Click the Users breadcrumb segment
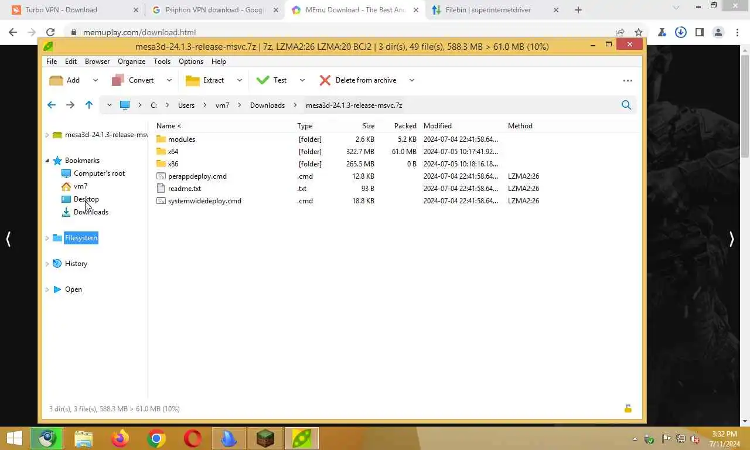Image resolution: width=750 pixels, height=450 pixels. [x=186, y=105]
